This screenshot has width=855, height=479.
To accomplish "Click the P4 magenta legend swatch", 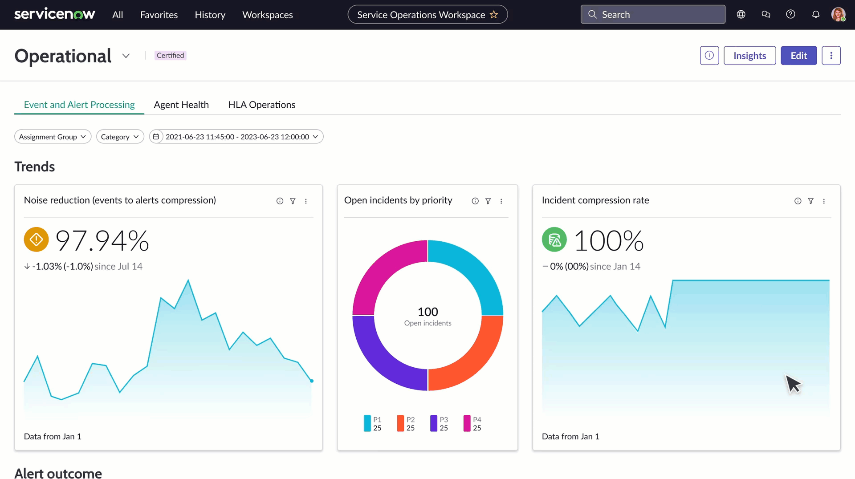I will pos(467,423).
